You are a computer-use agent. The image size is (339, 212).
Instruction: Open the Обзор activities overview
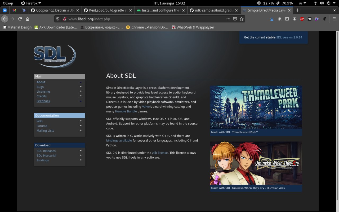[8, 3]
